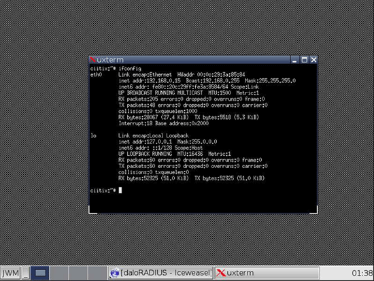Click the 'RX bytes:28067' text

pyautogui.click(x=138, y=117)
